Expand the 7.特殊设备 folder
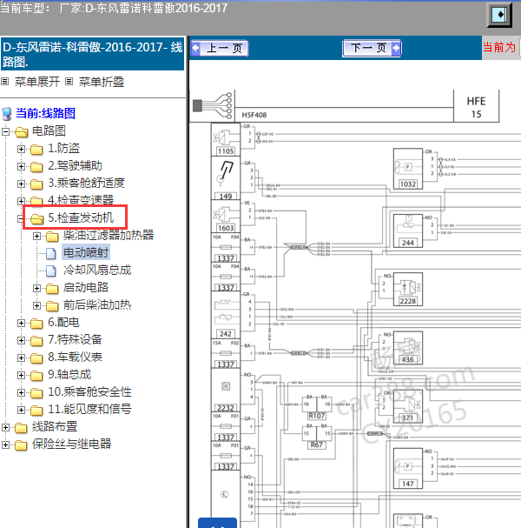This screenshot has width=521, height=528. 21,340
